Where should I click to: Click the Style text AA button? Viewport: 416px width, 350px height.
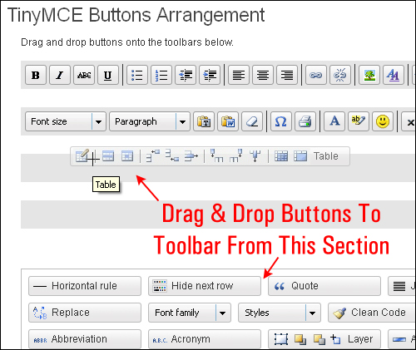coord(394,75)
